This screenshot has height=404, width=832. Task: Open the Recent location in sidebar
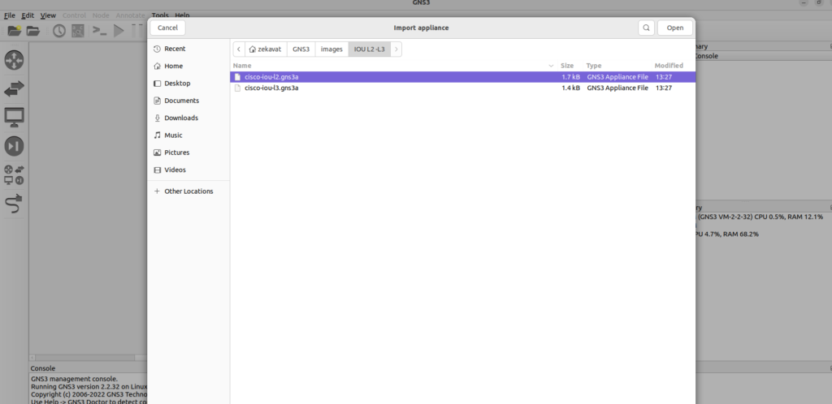[x=175, y=49]
